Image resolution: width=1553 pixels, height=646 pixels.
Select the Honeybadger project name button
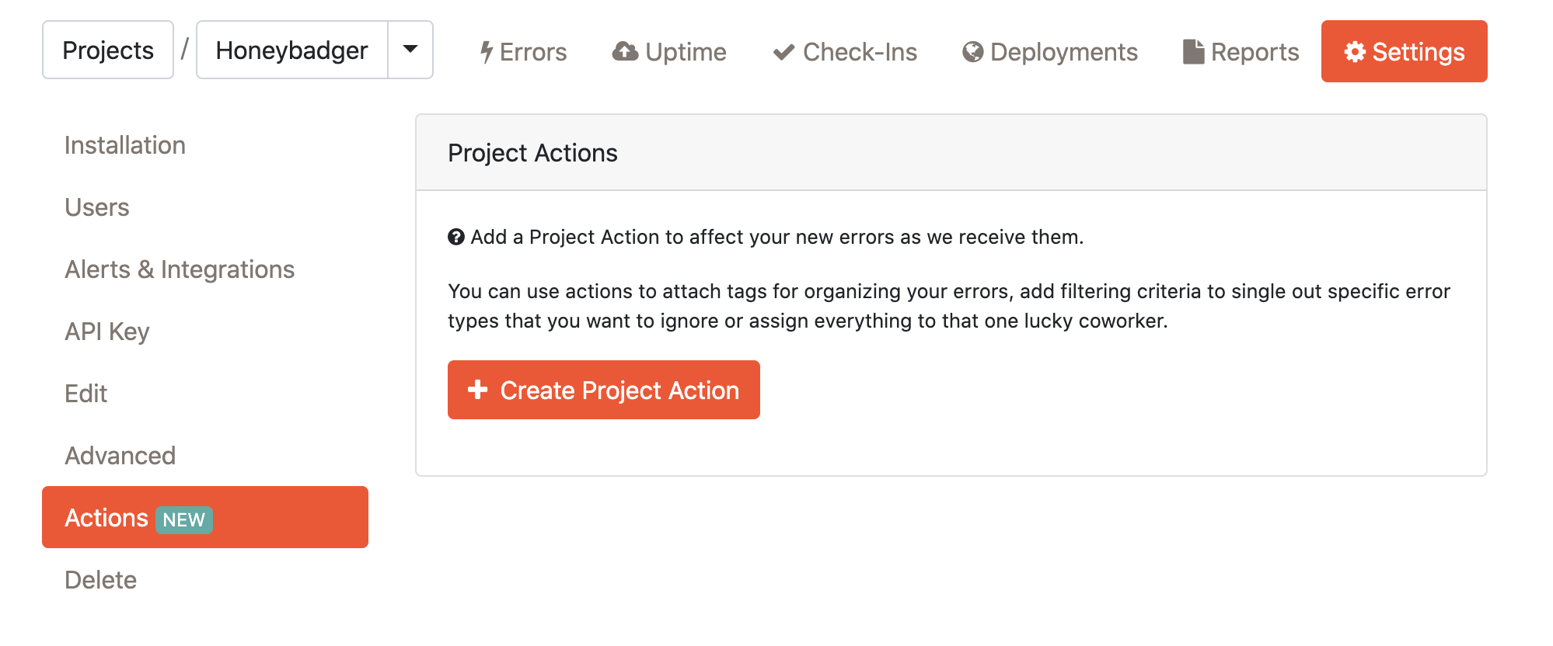pos(291,50)
